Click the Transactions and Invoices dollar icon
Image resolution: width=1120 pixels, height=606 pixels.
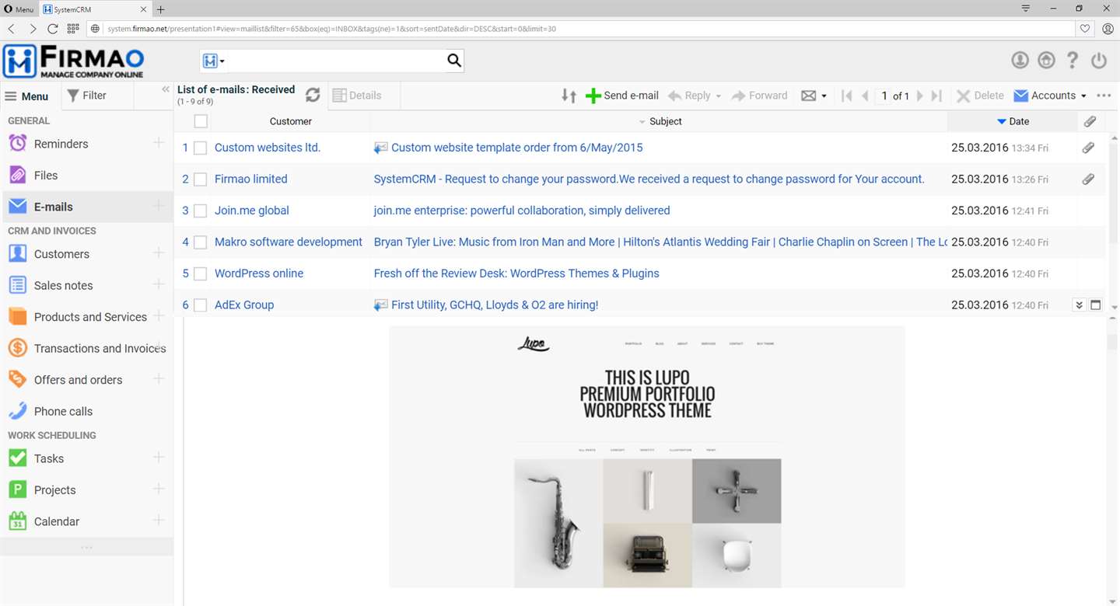[17, 348]
